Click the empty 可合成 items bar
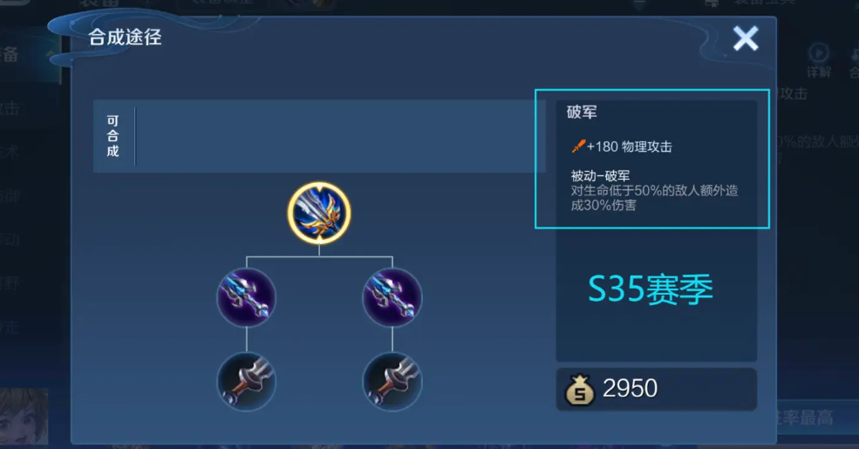This screenshot has height=449, width=859. tap(339, 136)
